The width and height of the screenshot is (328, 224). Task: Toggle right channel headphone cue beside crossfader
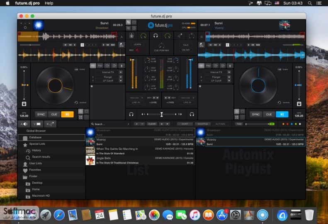192,114
